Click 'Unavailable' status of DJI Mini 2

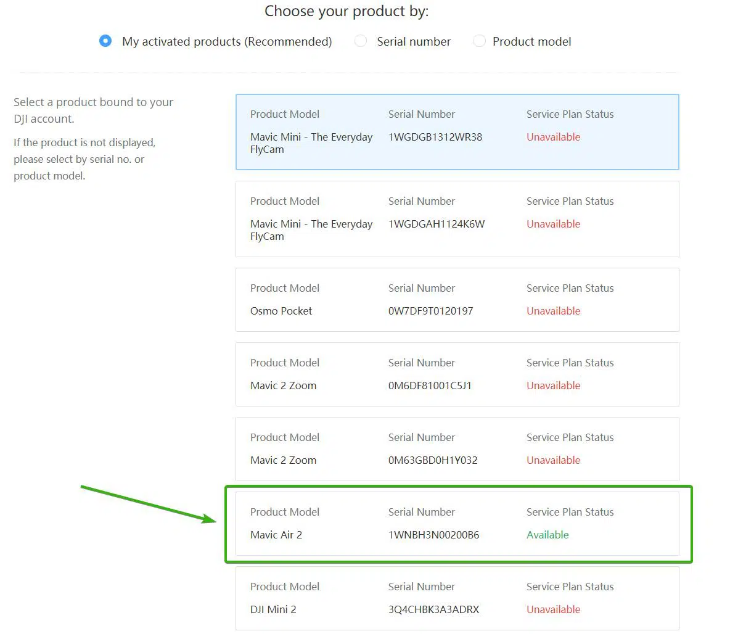point(553,609)
